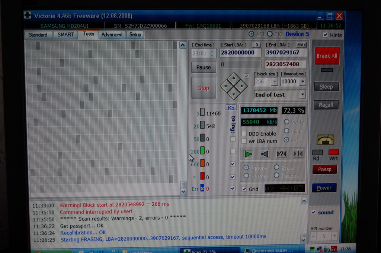This screenshot has width=381, height=253.
Task: Click the butterfly scan mode icon
Action: point(298,154)
